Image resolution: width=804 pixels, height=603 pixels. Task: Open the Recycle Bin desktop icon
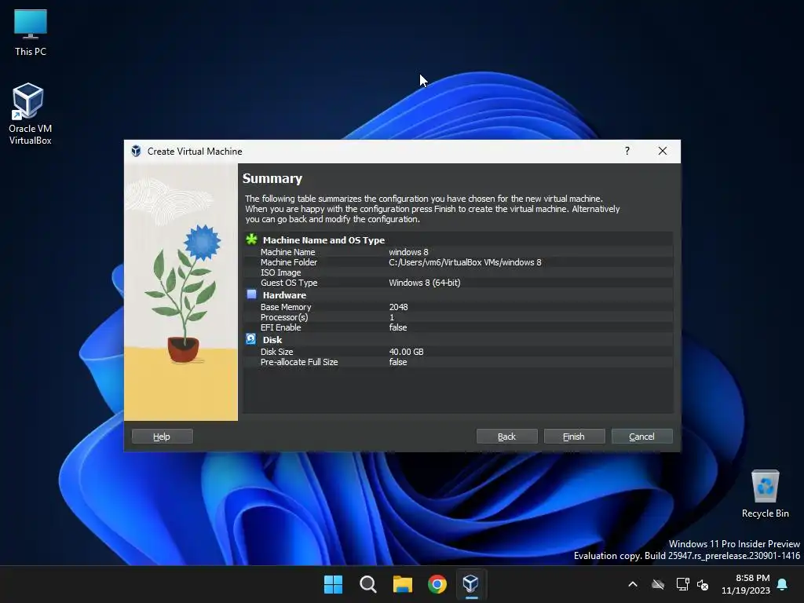click(x=765, y=494)
